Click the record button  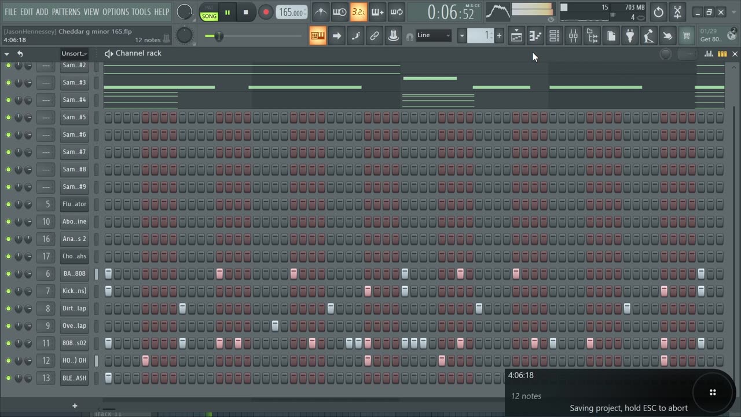pyautogui.click(x=266, y=12)
